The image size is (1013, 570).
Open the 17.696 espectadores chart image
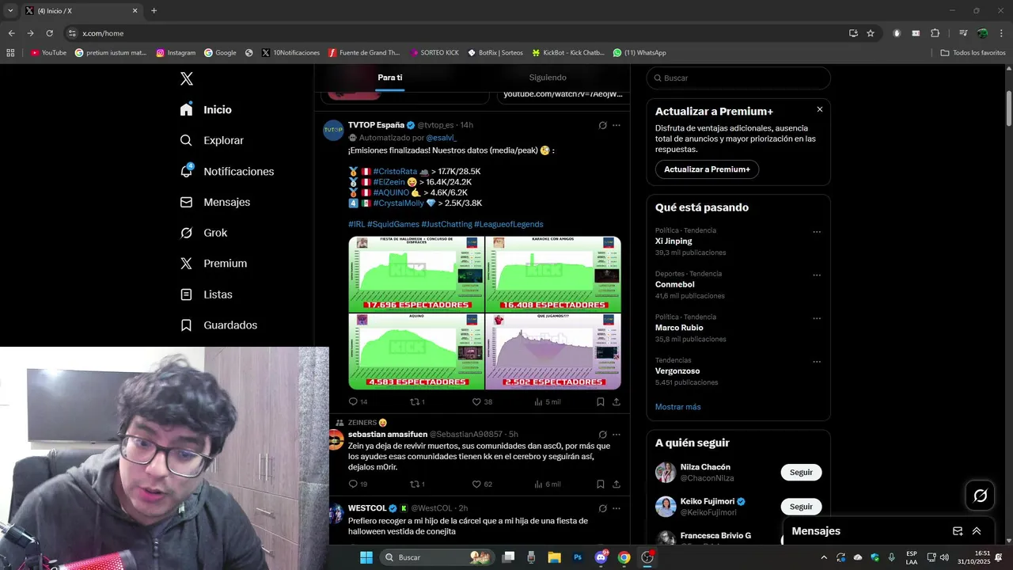pos(416,274)
